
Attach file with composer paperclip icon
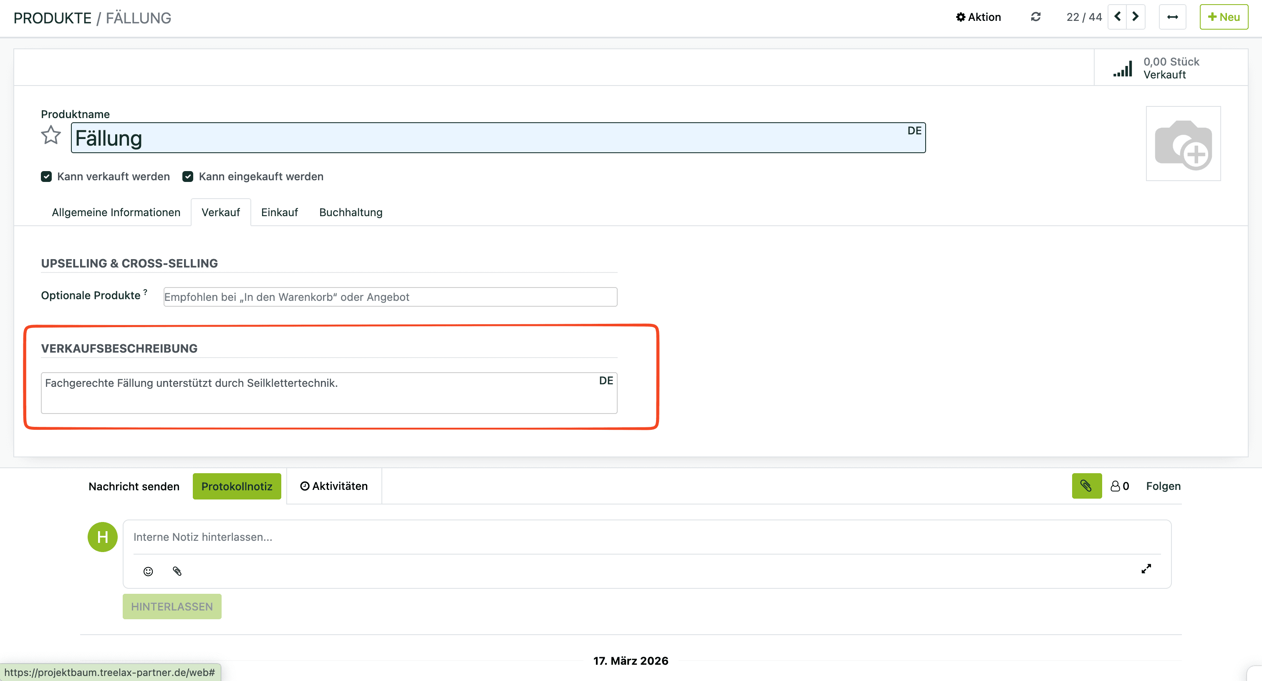tap(177, 571)
